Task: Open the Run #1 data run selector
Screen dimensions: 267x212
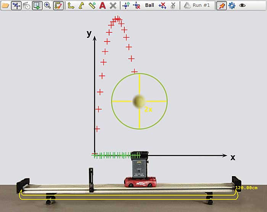Action: click(198, 5)
